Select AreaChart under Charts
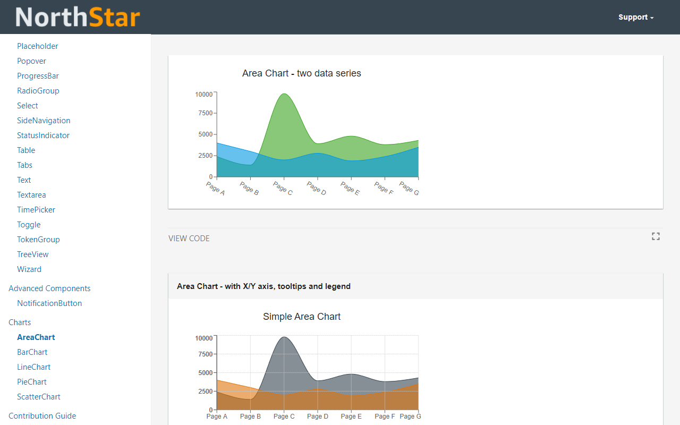680x425 pixels. (36, 337)
